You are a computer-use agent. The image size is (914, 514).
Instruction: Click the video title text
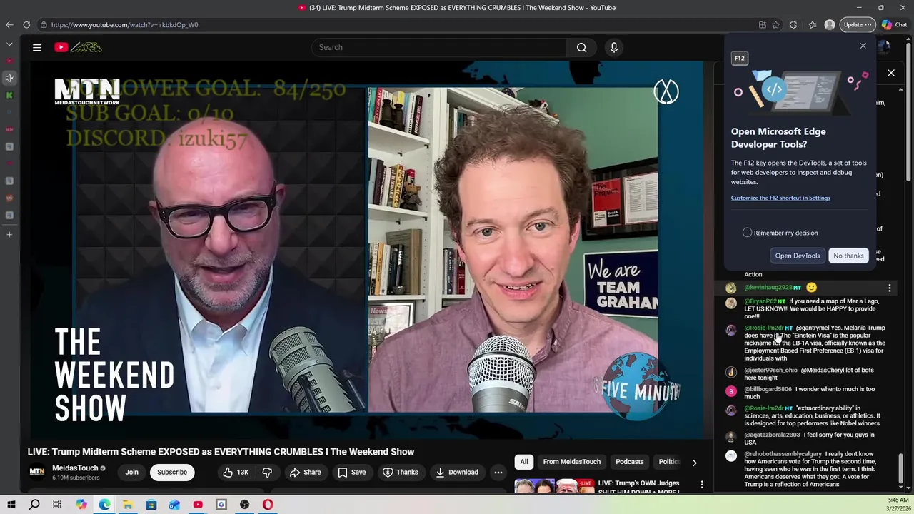click(221, 452)
